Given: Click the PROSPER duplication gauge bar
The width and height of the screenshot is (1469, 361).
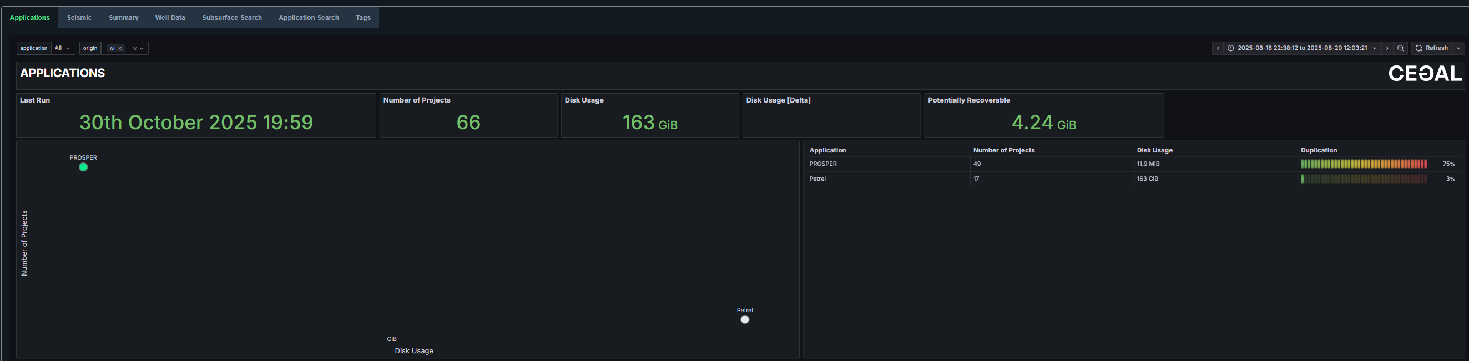Looking at the screenshot, I should click(x=1363, y=164).
